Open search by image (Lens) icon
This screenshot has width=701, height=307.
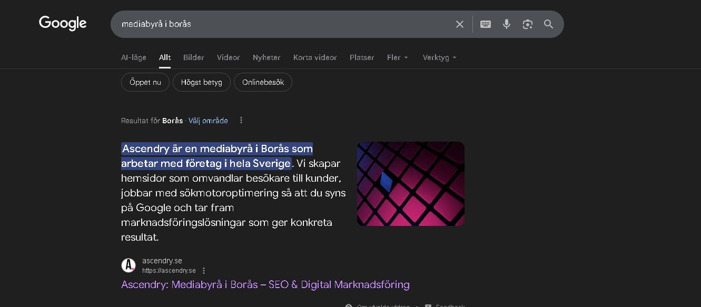pyautogui.click(x=528, y=24)
